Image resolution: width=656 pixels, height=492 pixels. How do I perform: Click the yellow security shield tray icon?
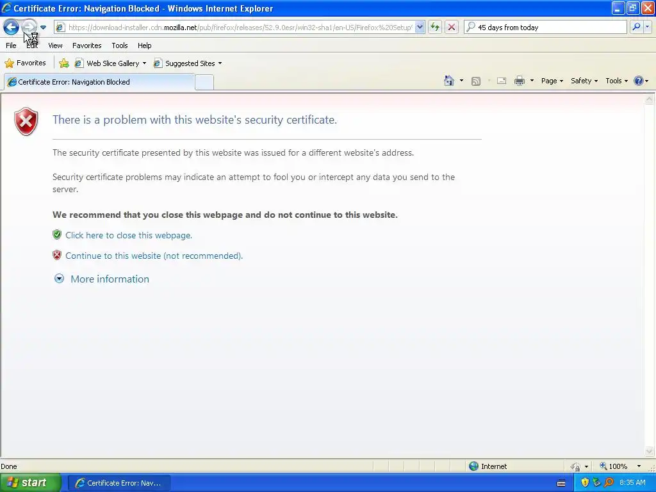(x=585, y=482)
